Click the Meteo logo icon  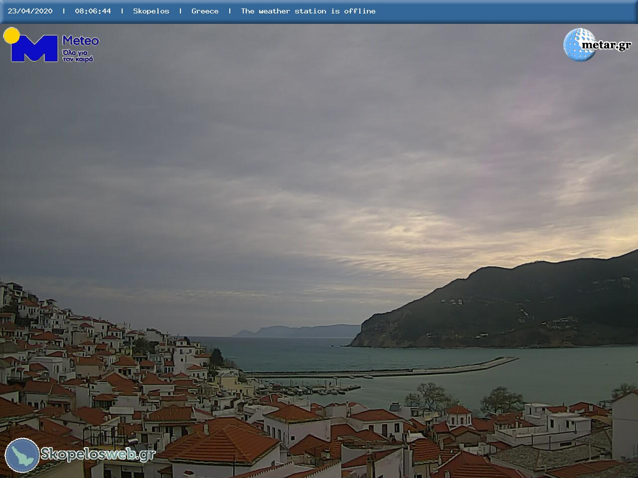[x=31, y=45]
